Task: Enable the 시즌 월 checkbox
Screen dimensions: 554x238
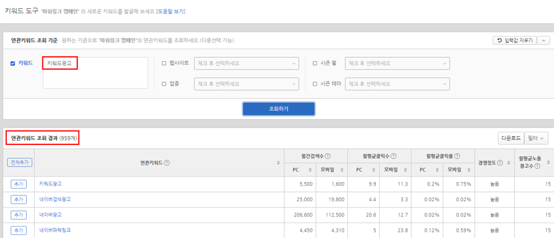Action: tap(315, 63)
